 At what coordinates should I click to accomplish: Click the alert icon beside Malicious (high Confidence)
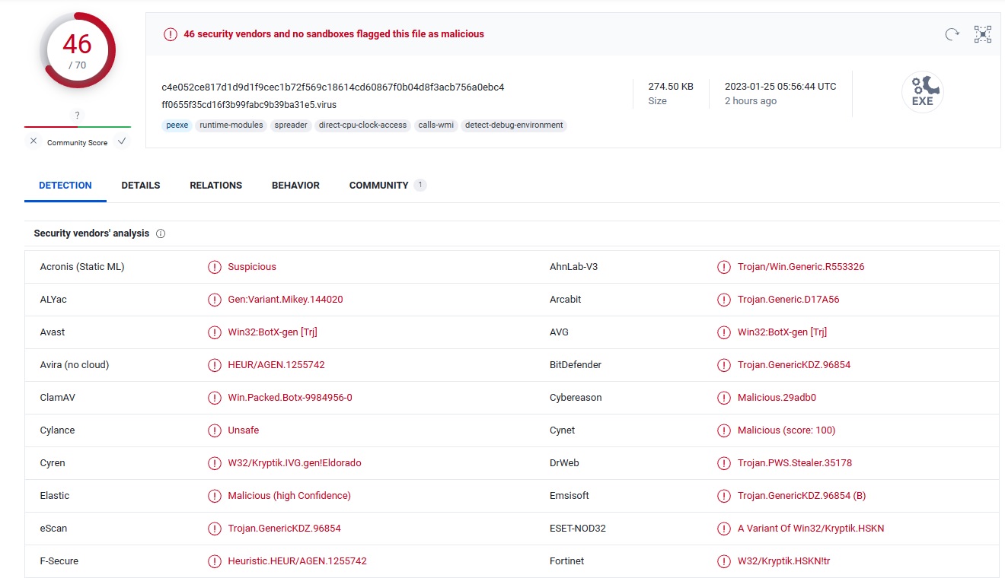click(215, 496)
